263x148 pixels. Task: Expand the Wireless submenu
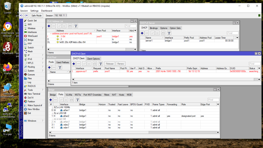point(43,28)
